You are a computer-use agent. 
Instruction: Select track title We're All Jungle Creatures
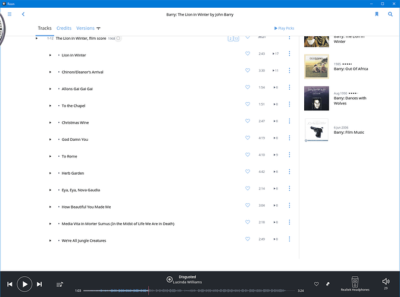coord(84,241)
